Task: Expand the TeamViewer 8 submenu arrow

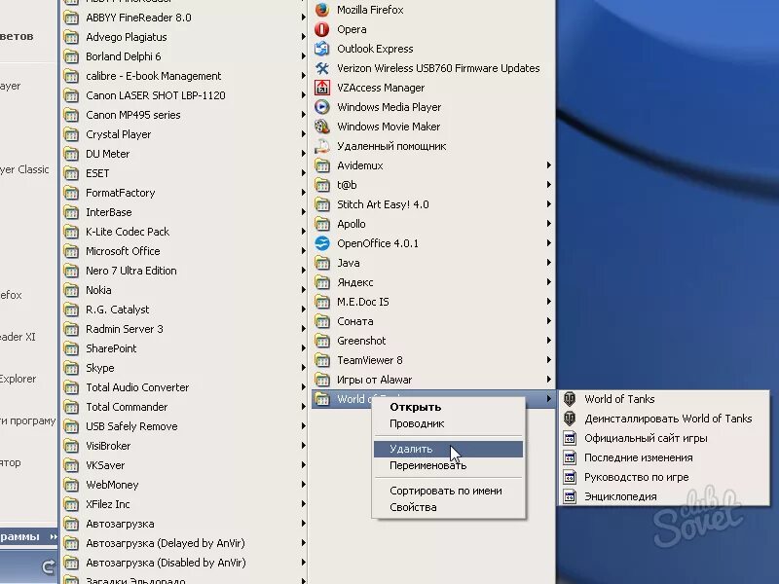Action: pos(548,359)
